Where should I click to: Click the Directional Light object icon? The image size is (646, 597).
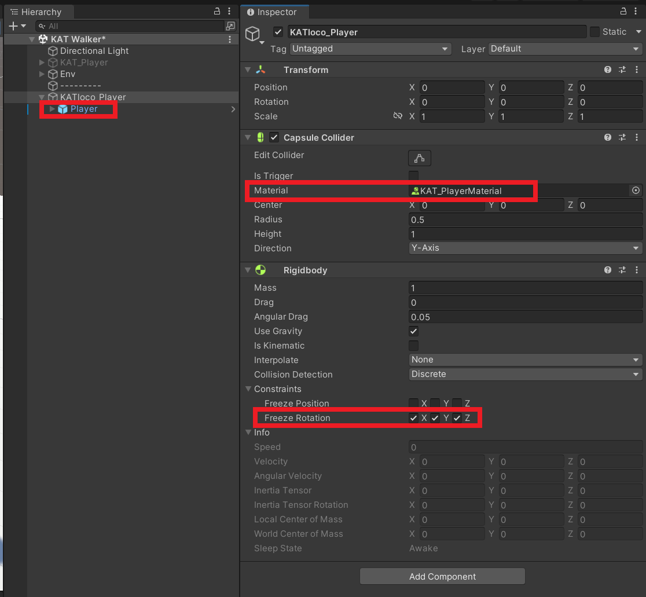pyautogui.click(x=53, y=51)
